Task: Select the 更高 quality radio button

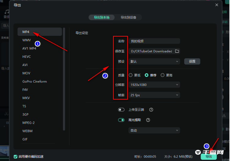Action: click(162, 75)
